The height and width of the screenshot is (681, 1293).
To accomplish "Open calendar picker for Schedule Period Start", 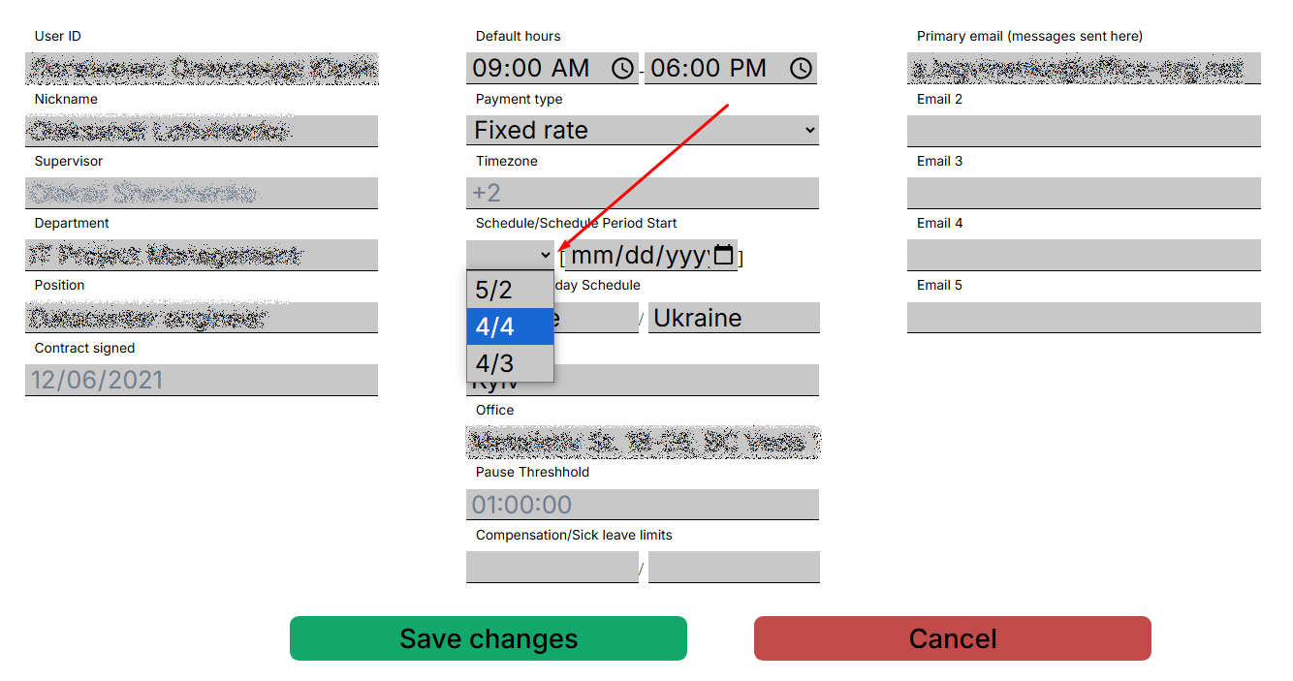I will click(723, 256).
